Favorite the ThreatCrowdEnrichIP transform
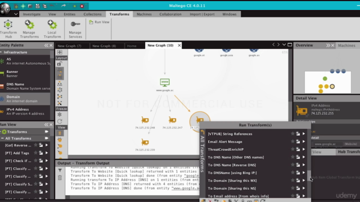 292,149
